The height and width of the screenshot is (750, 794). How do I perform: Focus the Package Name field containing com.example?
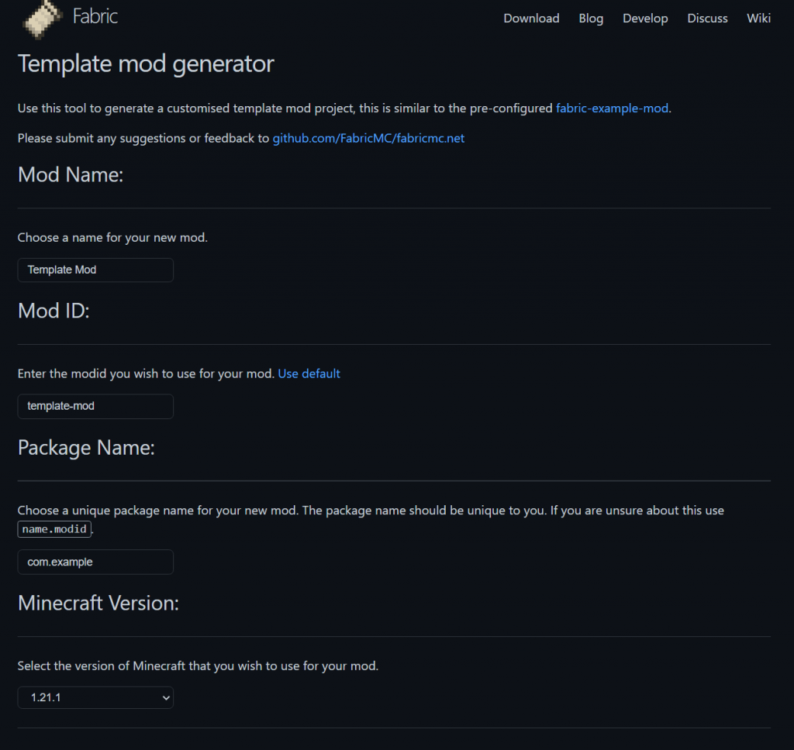tap(95, 562)
